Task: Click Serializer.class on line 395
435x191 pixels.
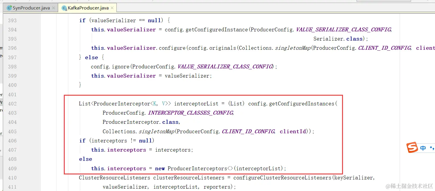Action: [338, 39]
